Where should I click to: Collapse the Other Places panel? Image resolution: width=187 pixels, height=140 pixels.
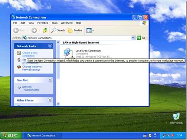point(50,100)
